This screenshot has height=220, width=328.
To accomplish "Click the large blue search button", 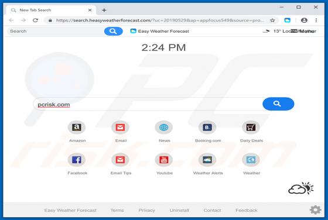I will tap(278, 104).
